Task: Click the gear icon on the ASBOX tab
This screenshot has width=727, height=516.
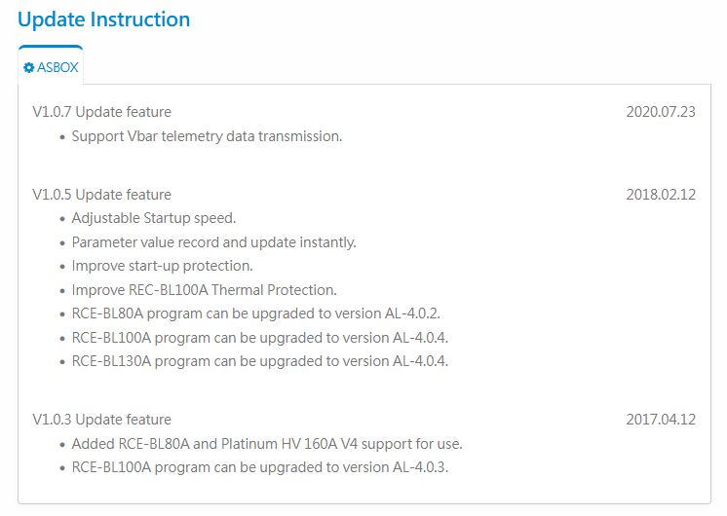Action: [x=29, y=68]
